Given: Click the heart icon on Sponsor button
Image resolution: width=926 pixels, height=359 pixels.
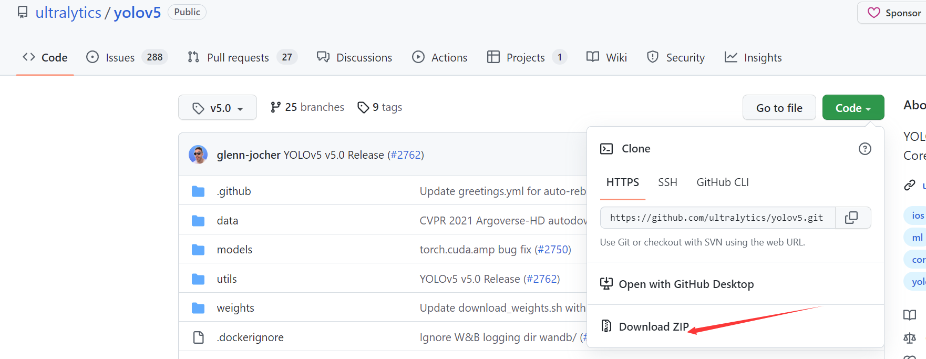Looking at the screenshot, I should 873,13.
